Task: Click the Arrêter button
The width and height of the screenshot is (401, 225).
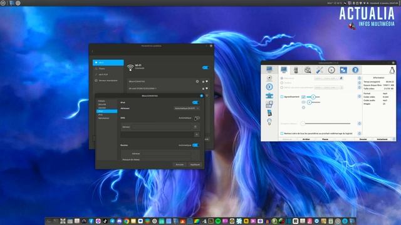Action: click(x=306, y=139)
